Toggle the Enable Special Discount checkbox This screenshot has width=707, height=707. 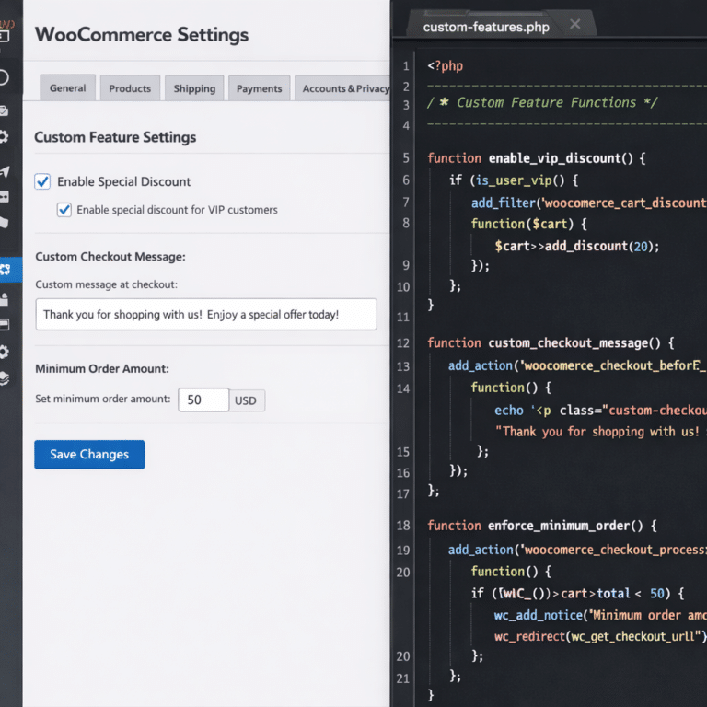coord(42,181)
